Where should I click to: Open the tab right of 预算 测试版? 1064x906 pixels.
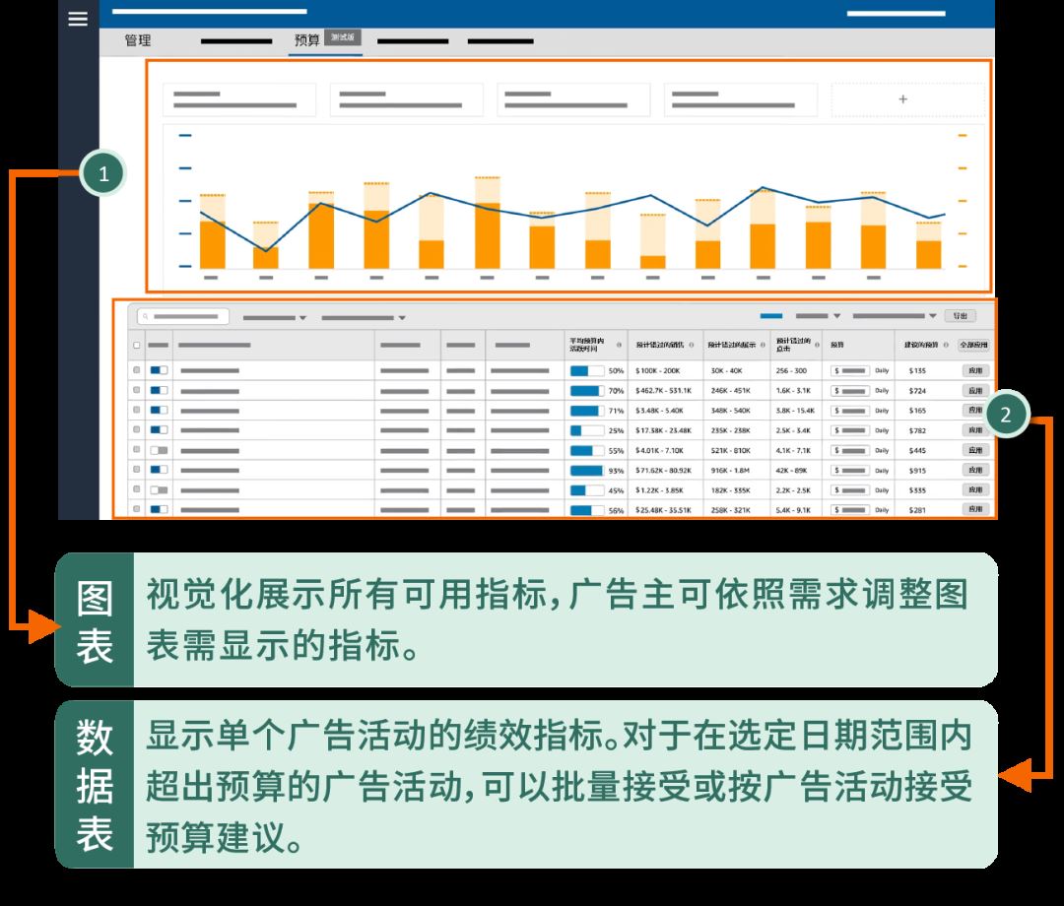click(x=413, y=41)
